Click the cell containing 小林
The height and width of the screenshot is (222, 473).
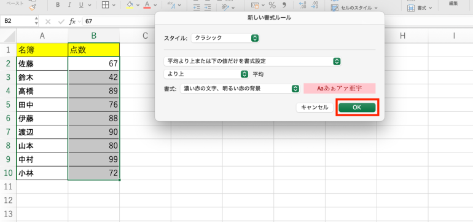tap(42, 173)
